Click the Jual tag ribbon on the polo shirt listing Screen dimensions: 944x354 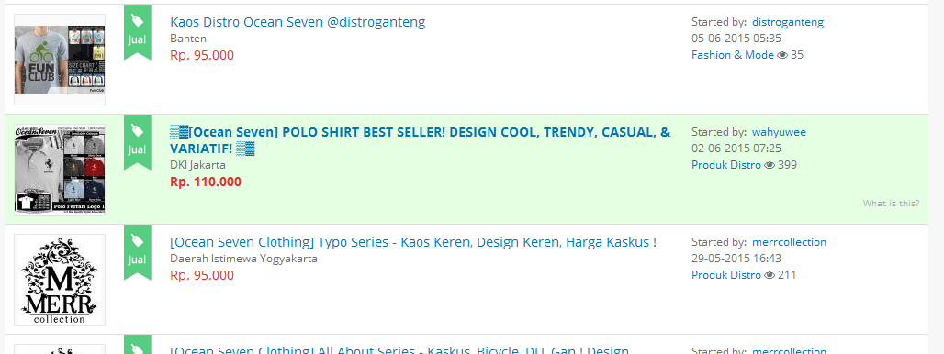click(x=137, y=142)
